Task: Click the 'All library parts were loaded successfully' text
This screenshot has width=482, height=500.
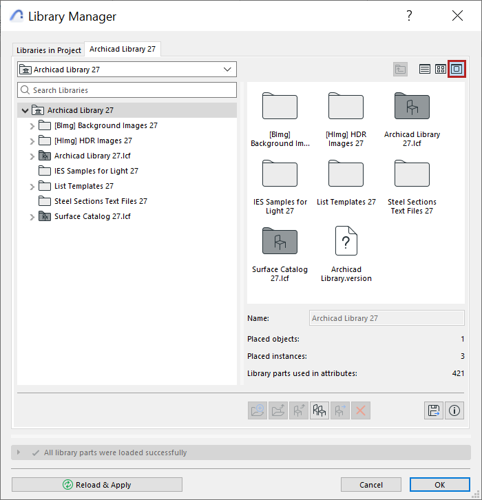Action: (x=115, y=452)
